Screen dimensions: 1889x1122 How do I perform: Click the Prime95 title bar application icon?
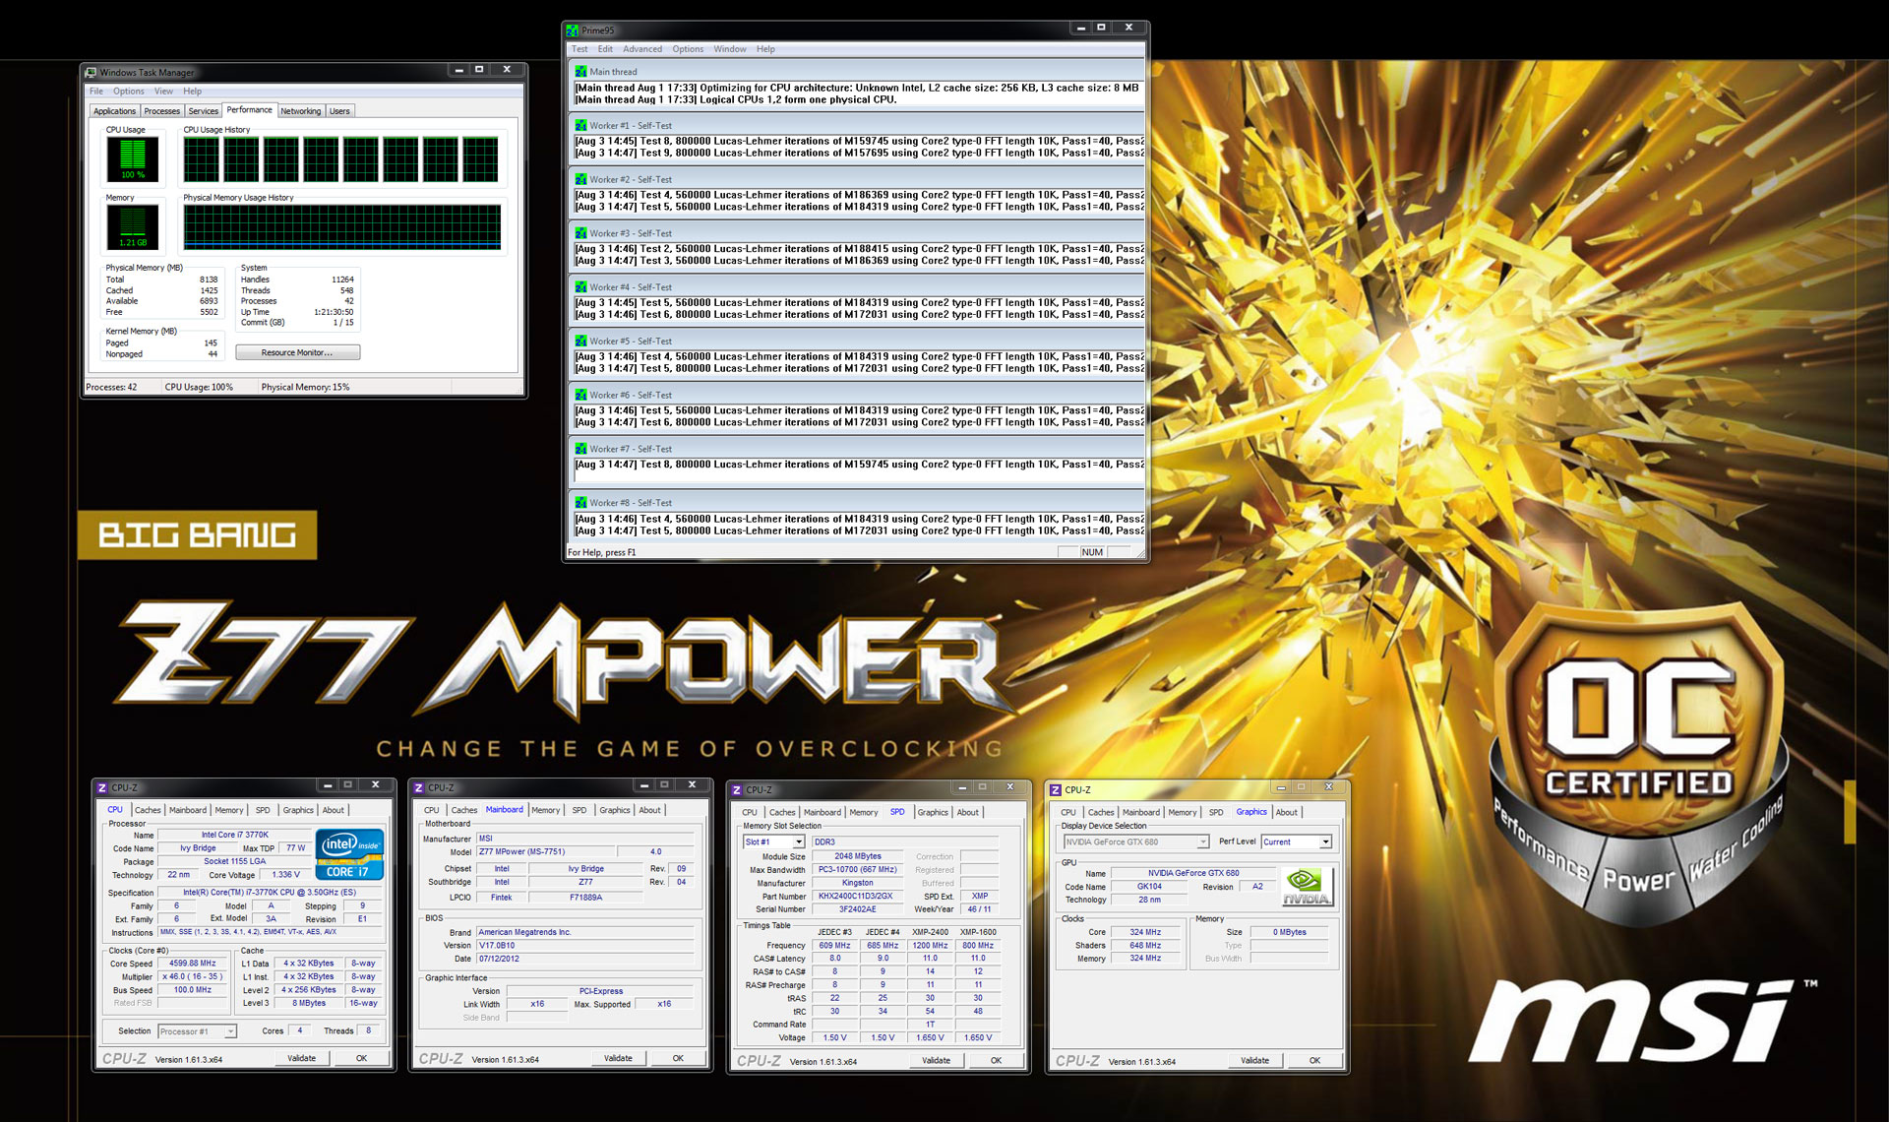(573, 31)
